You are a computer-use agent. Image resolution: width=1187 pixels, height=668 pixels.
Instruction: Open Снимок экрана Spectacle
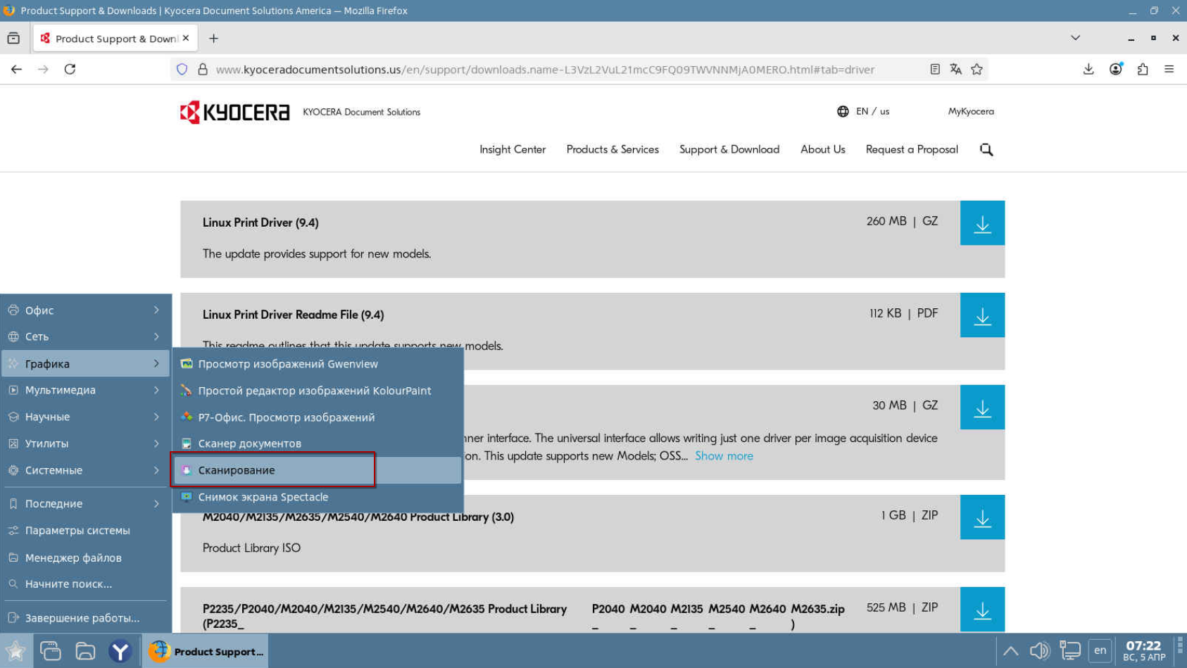click(263, 497)
